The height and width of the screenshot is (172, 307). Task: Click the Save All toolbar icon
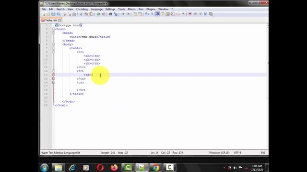[x=59, y=14]
